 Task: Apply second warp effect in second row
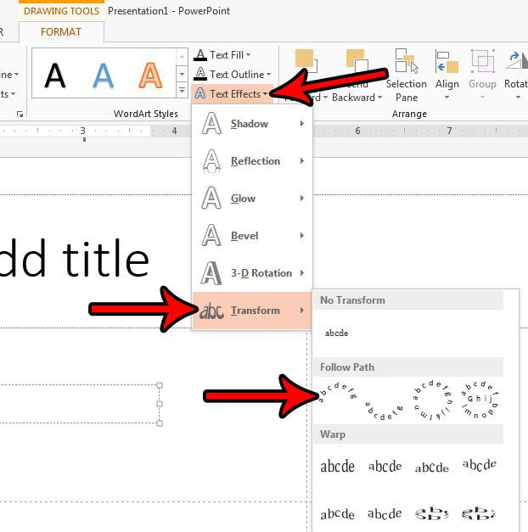click(x=385, y=513)
